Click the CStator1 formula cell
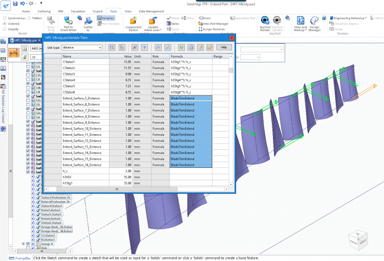The height and width of the screenshot is (261, 384). (x=191, y=62)
